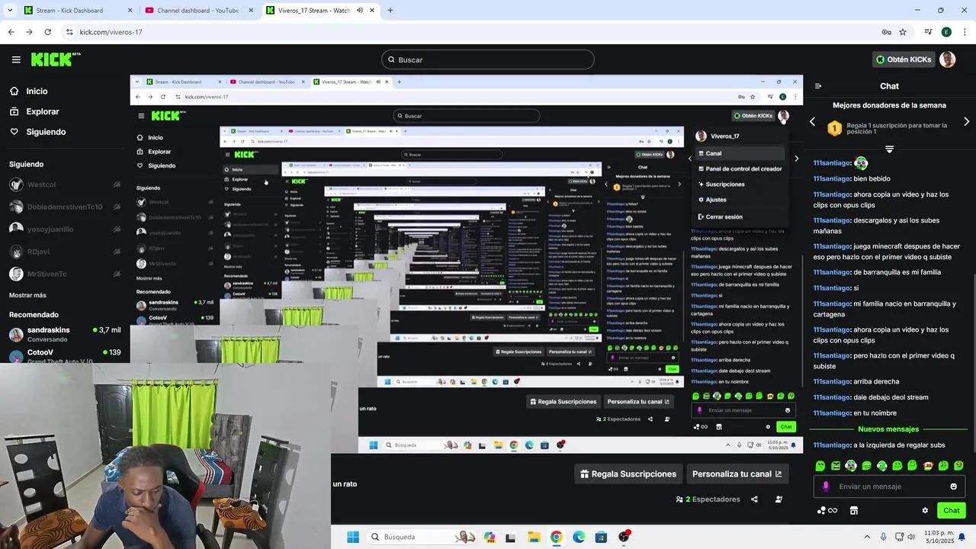Viewport: 976px width, 549px height.
Task: Open the KICKs points balance icon
Action: pyautogui.click(x=827, y=511)
